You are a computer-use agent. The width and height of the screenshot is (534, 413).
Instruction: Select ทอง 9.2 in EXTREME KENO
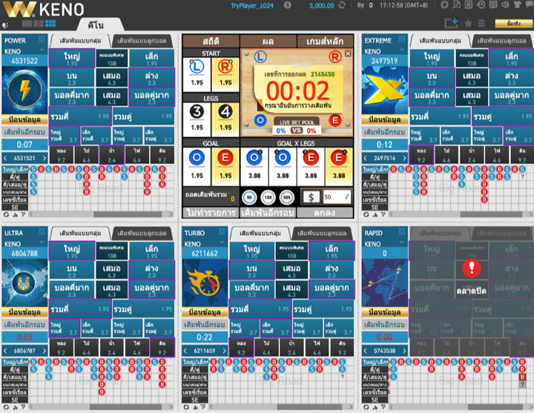tap(421, 155)
